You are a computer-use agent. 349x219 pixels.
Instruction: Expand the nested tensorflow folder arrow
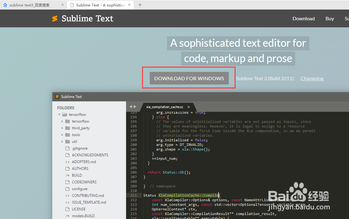pyautogui.click(x=62, y=121)
